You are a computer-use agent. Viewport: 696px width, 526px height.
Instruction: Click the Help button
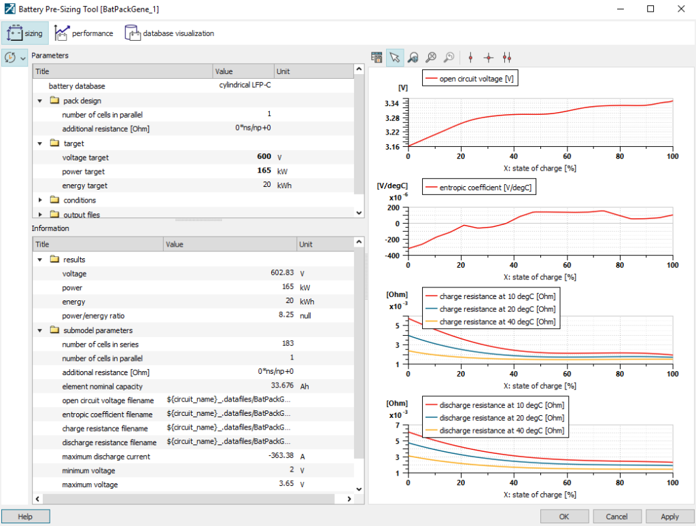click(25, 516)
